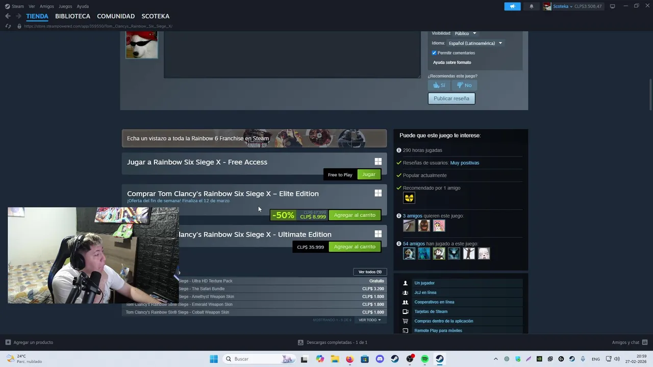Click the plus icon beside Agregar un producto
653x367 pixels.
8,343
